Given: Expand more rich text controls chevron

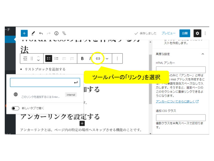Looking at the screenshot, I should [x=107, y=59].
